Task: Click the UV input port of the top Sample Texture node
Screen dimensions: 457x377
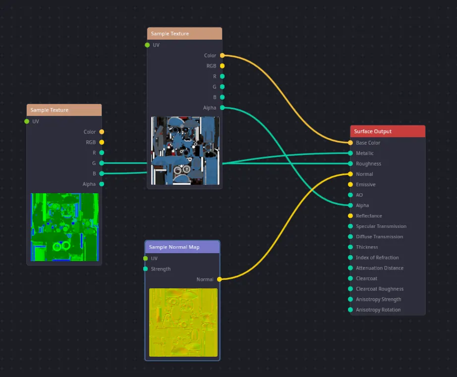Action: coord(147,45)
